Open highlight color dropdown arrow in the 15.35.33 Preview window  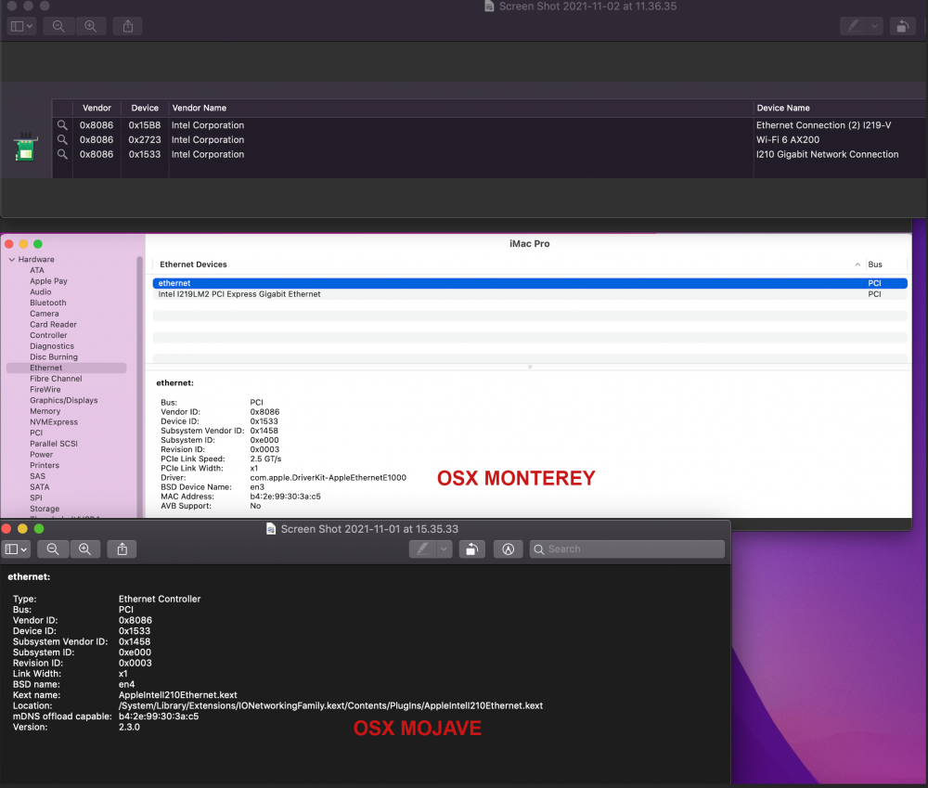click(x=445, y=549)
